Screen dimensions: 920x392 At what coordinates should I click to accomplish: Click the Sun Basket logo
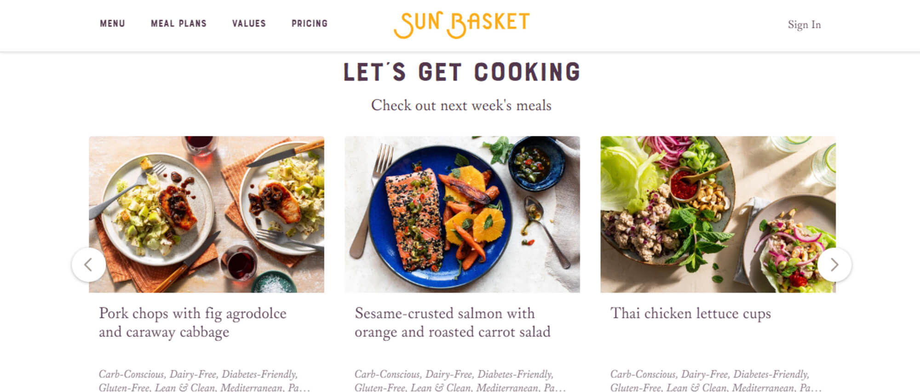(461, 24)
